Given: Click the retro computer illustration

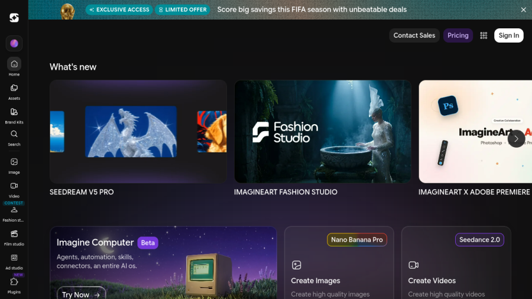Looking at the screenshot, I should tap(207, 275).
